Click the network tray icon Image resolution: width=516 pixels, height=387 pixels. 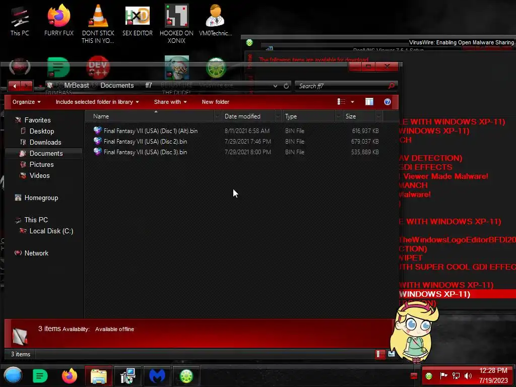[456, 376]
